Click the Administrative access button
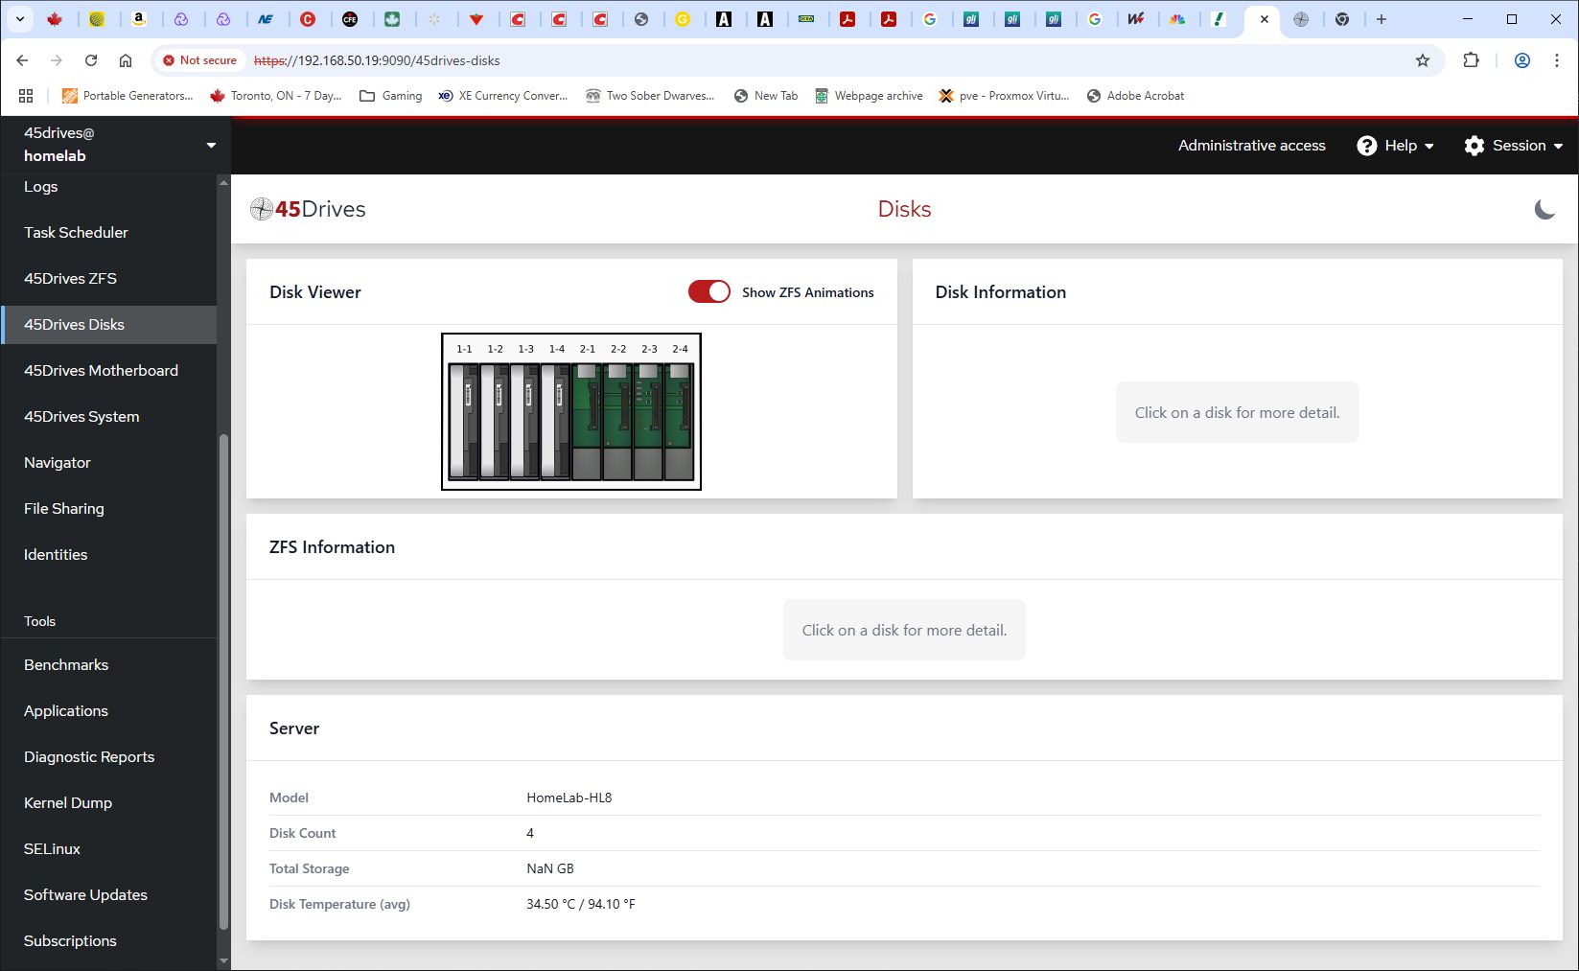The width and height of the screenshot is (1579, 971). (x=1251, y=146)
